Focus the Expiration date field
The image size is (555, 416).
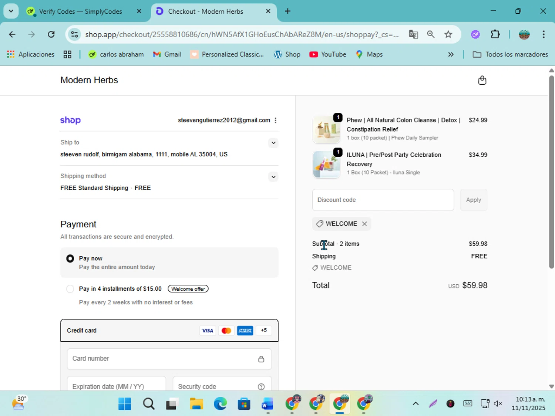tap(117, 385)
